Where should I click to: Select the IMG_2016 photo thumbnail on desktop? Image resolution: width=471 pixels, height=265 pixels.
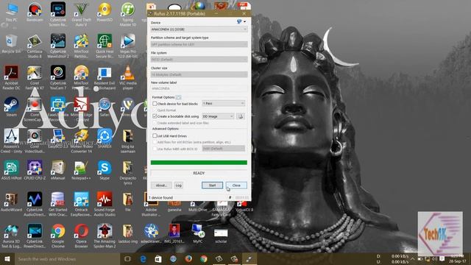tap(174, 233)
